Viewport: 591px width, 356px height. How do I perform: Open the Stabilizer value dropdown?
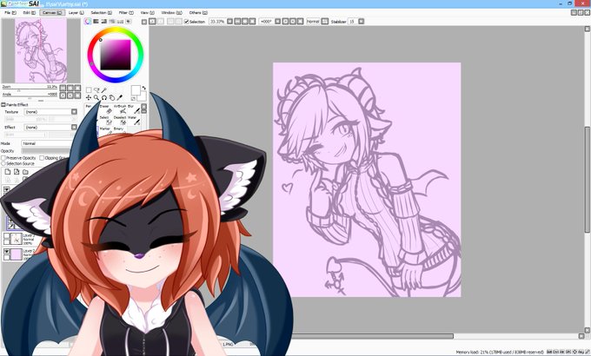tap(361, 22)
